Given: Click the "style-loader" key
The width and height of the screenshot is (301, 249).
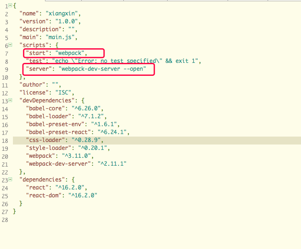Looking at the screenshot, I should coord(48,148).
